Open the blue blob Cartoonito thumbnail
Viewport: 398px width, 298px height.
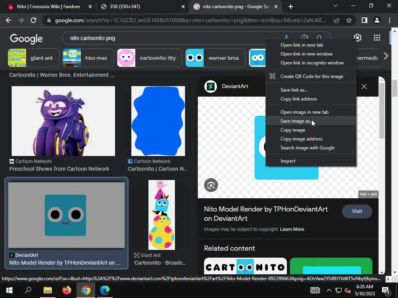pos(158,121)
